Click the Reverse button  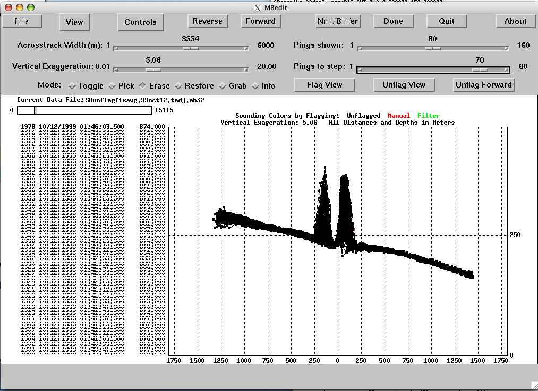(207, 21)
